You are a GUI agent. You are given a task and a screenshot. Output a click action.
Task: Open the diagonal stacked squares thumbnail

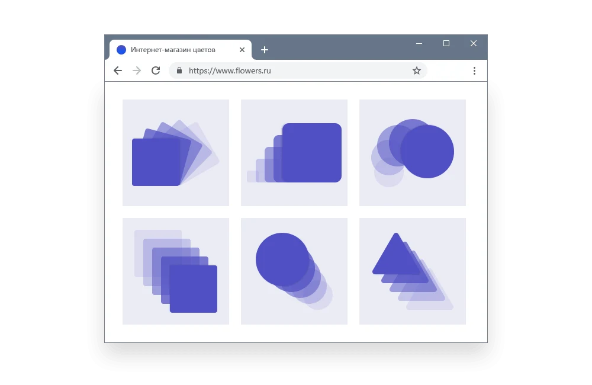click(x=176, y=271)
